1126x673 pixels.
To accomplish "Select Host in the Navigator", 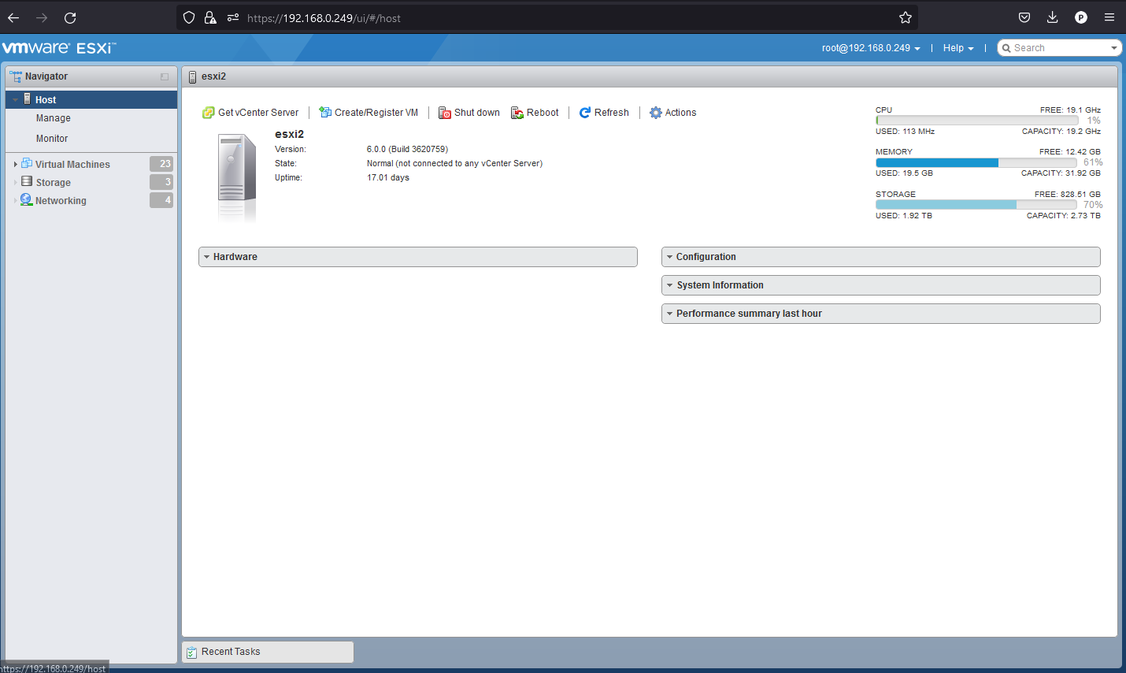I will pos(91,100).
